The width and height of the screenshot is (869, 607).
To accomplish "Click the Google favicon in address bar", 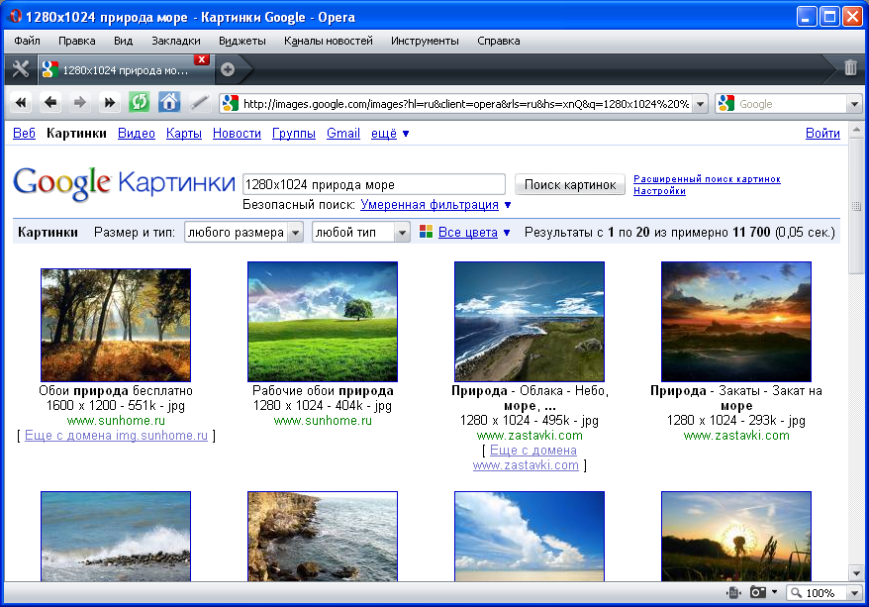I will [x=231, y=104].
